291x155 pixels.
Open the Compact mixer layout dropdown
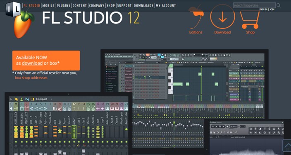[x=44, y=99]
